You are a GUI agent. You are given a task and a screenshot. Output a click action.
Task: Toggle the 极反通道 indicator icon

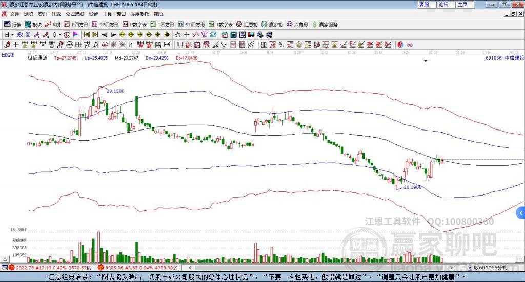click(67, 35)
